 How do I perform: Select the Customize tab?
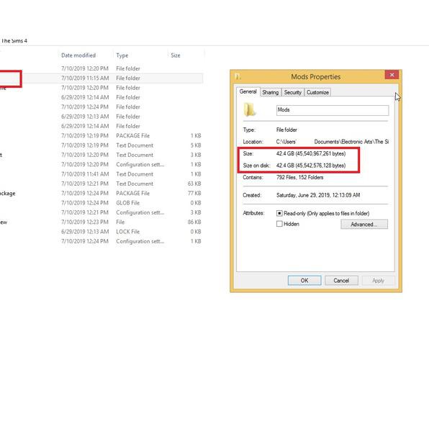(317, 92)
